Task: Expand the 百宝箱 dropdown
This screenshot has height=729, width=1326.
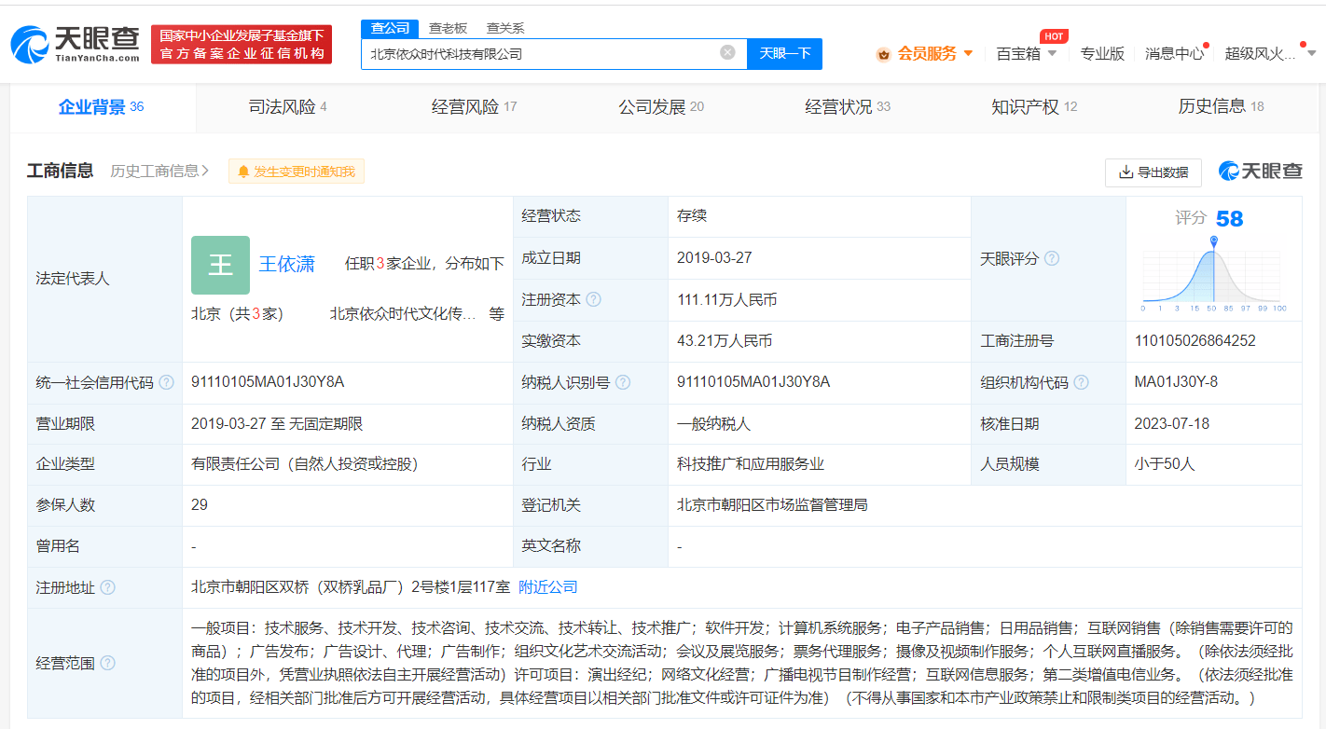Action: (1026, 53)
